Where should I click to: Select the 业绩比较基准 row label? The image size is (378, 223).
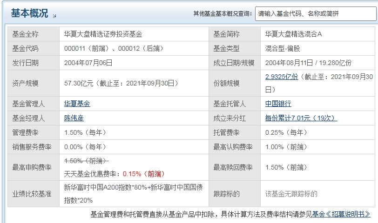(32, 194)
